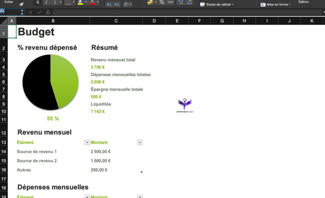Toggle bold with the G button

point(38,2)
